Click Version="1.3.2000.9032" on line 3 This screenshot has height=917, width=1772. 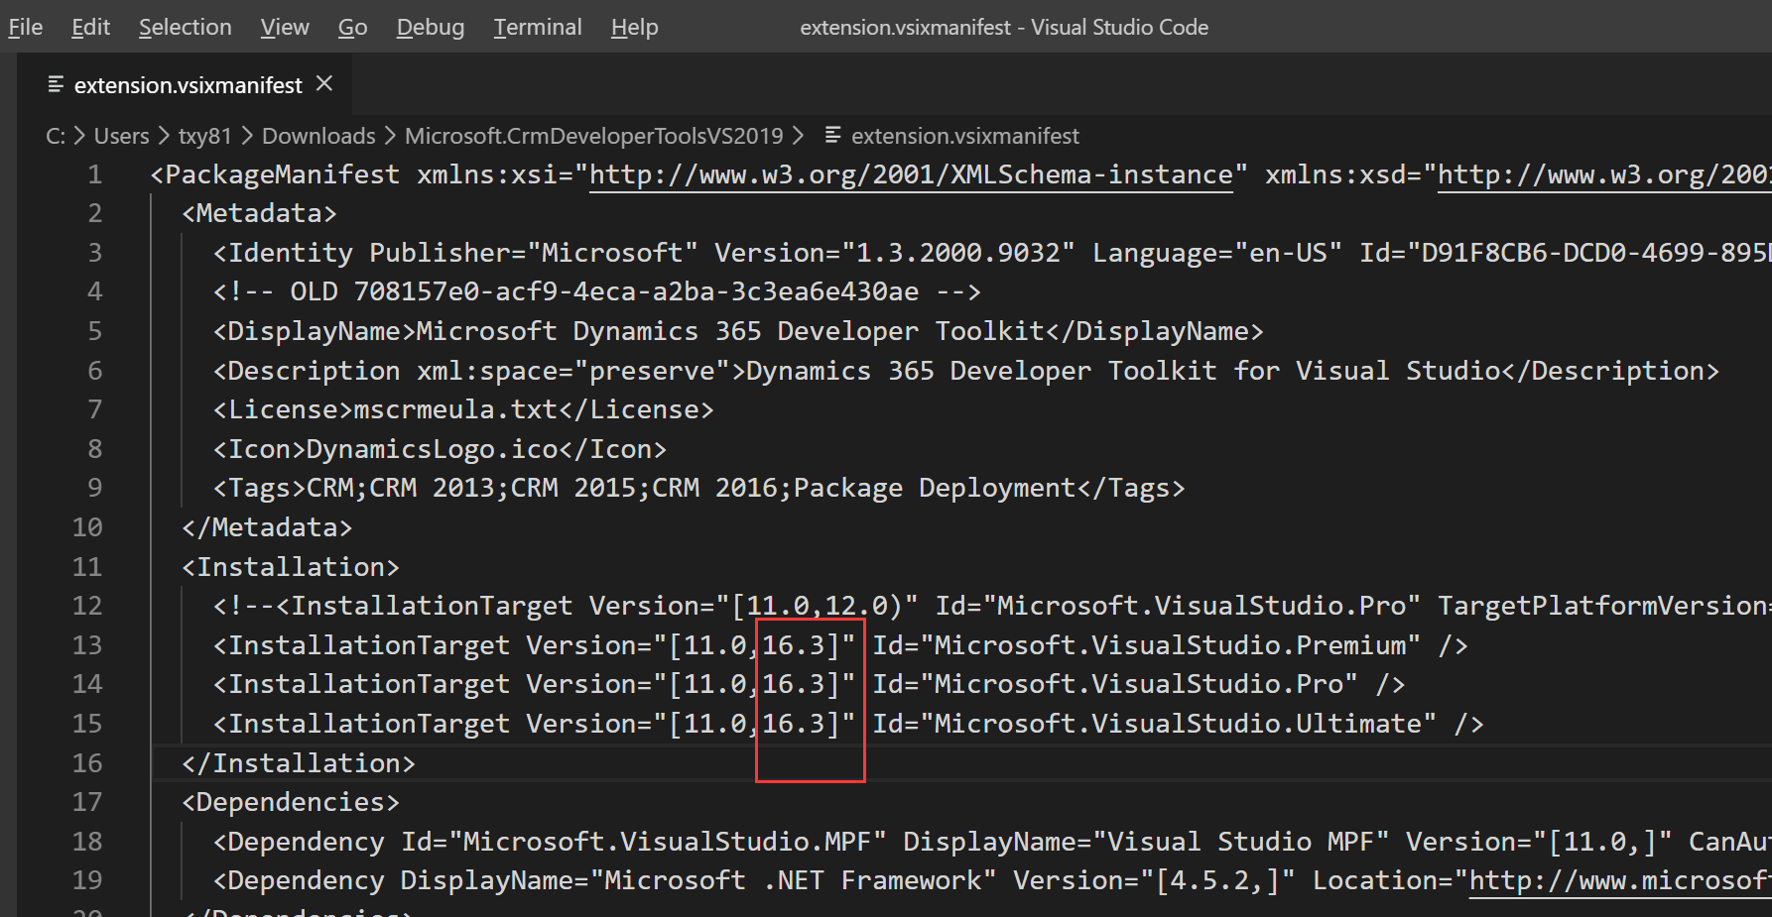pyautogui.click(x=895, y=253)
